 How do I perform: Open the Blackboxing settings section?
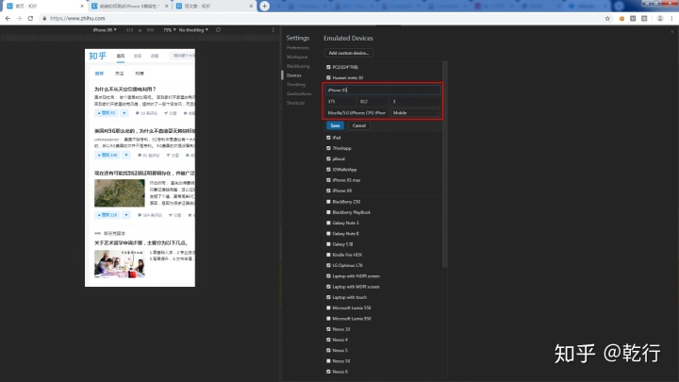(298, 66)
